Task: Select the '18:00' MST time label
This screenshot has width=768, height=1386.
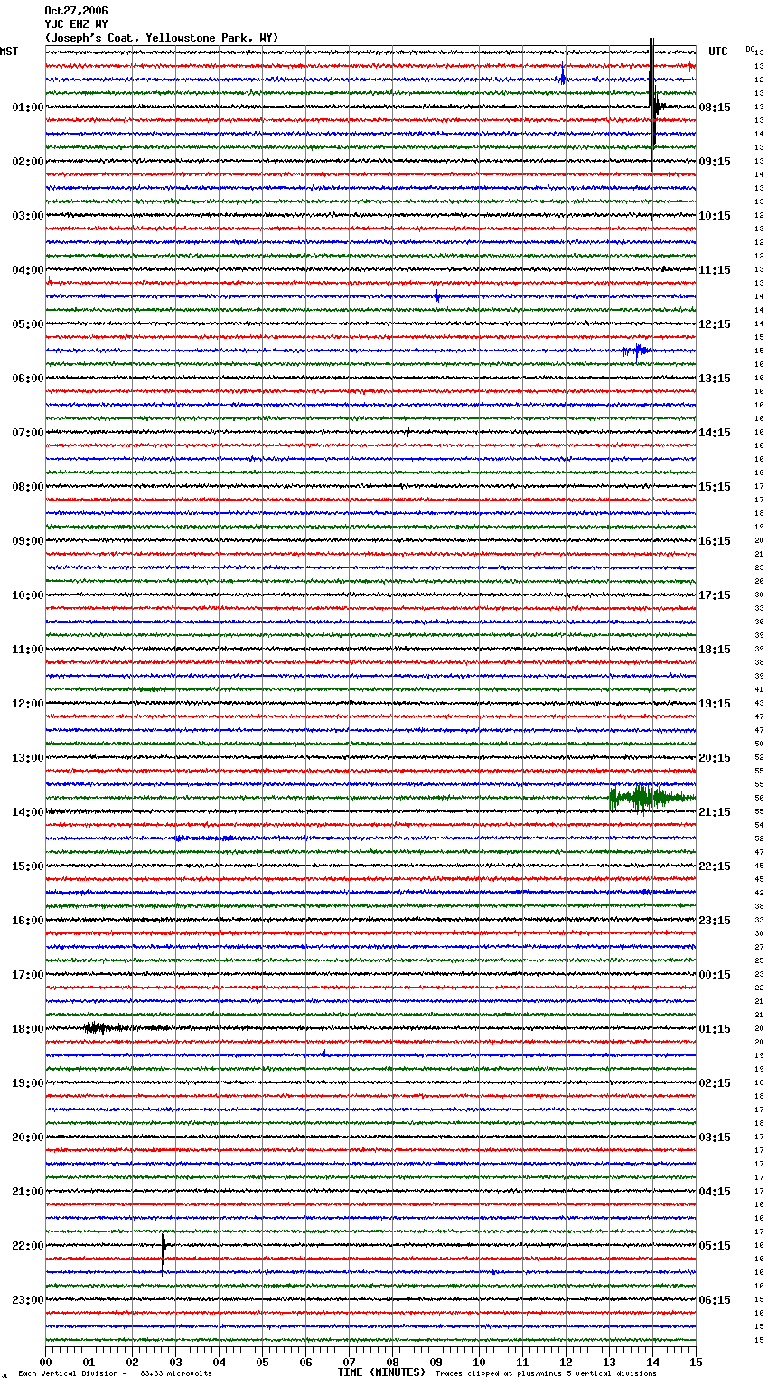Action: point(28,1029)
